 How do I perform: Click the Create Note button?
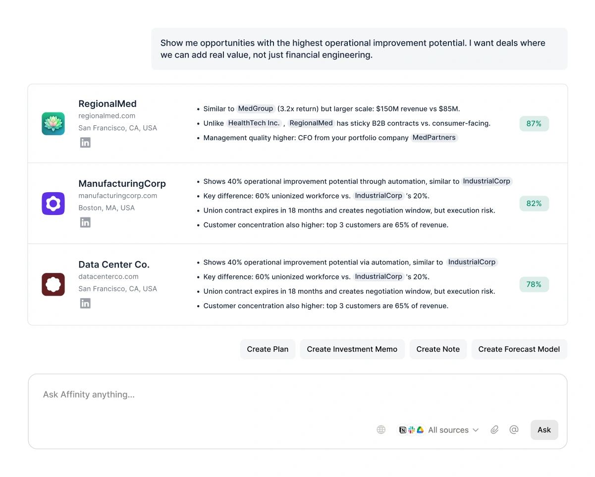tap(438, 349)
